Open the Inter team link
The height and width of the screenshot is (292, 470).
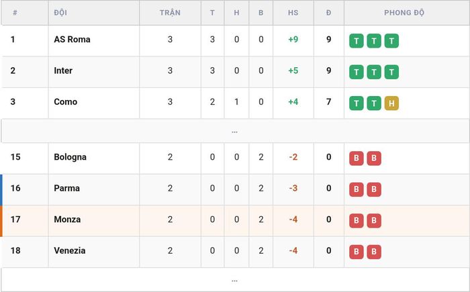(x=63, y=70)
